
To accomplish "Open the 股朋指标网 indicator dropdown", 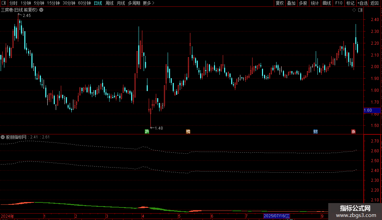I will 3,137.
